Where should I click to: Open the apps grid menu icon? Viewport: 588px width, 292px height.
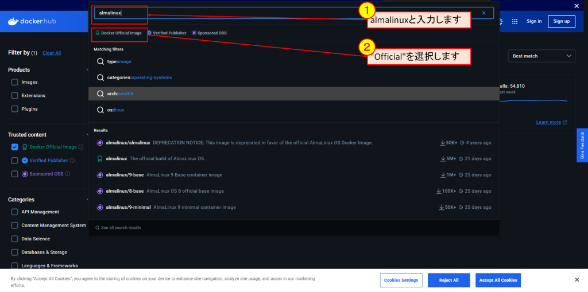point(514,21)
